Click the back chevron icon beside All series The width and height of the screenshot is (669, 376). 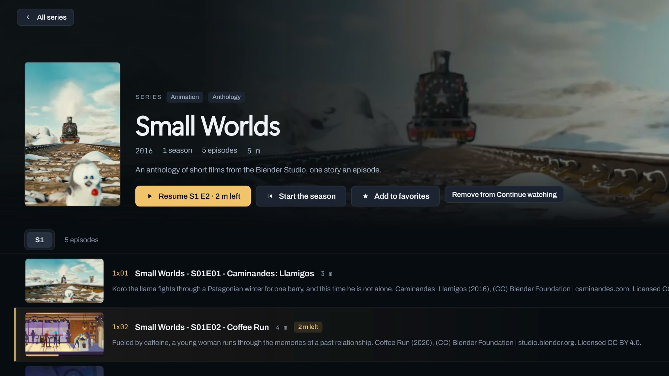point(28,17)
